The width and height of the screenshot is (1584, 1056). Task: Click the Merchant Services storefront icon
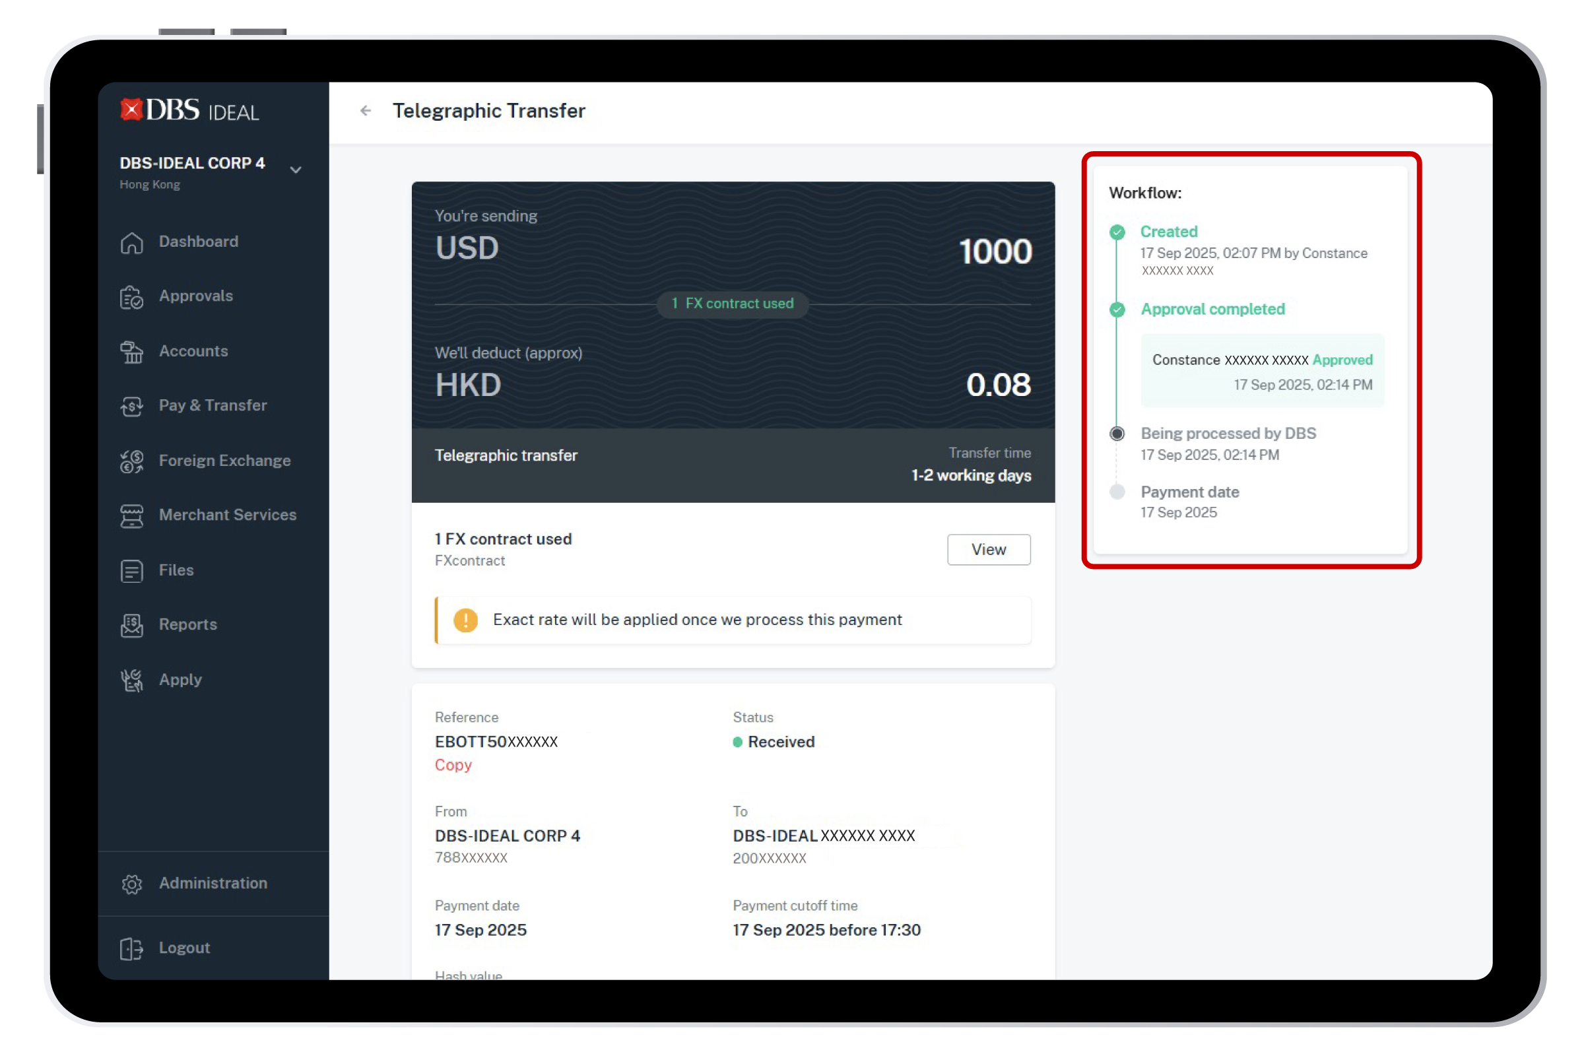pyautogui.click(x=132, y=516)
